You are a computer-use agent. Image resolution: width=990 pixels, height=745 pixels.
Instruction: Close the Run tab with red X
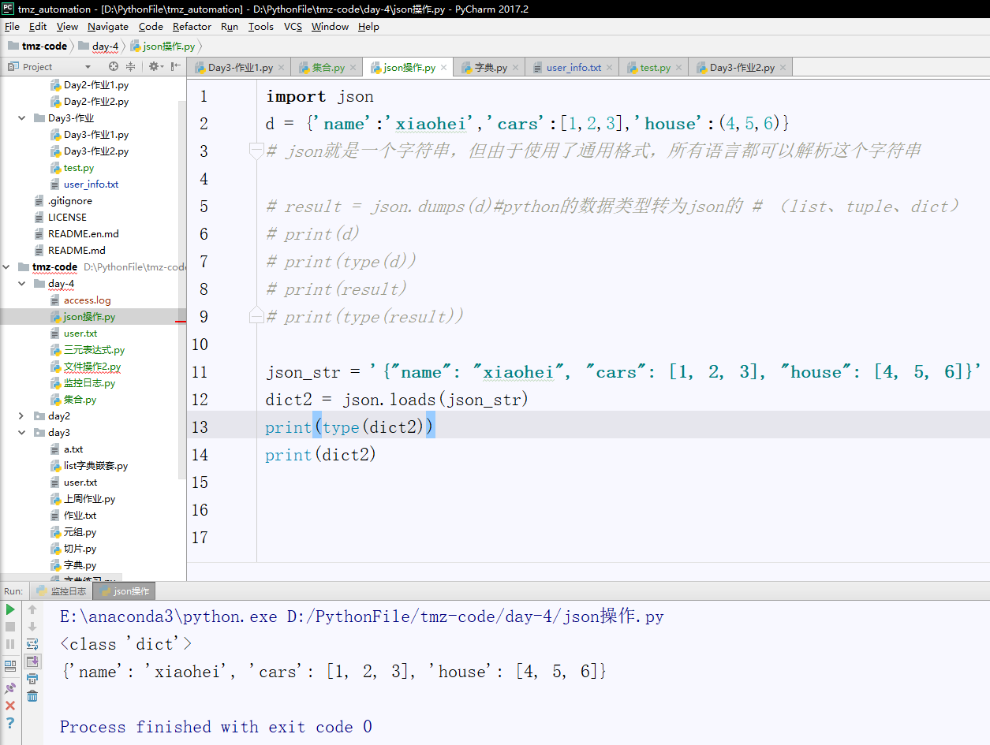(10, 706)
